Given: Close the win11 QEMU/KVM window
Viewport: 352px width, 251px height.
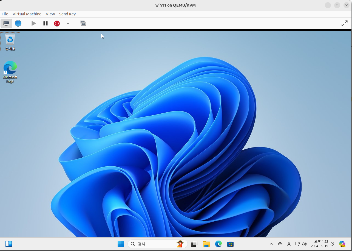Looking at the screenshot, I should point(347,5).
